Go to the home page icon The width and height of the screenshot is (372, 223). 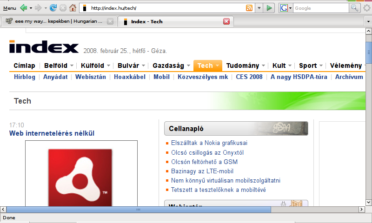(x=73, y=8)
